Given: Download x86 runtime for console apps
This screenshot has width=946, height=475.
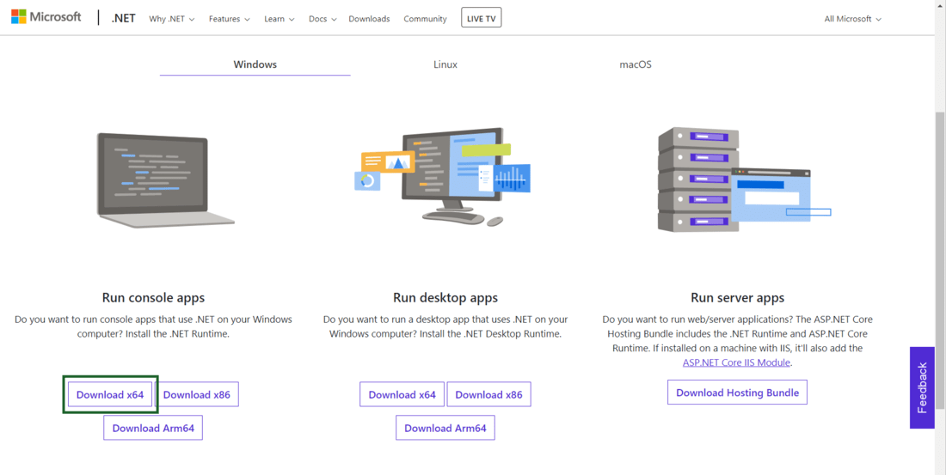Looking at the screenshot, I should click(197, 395).
